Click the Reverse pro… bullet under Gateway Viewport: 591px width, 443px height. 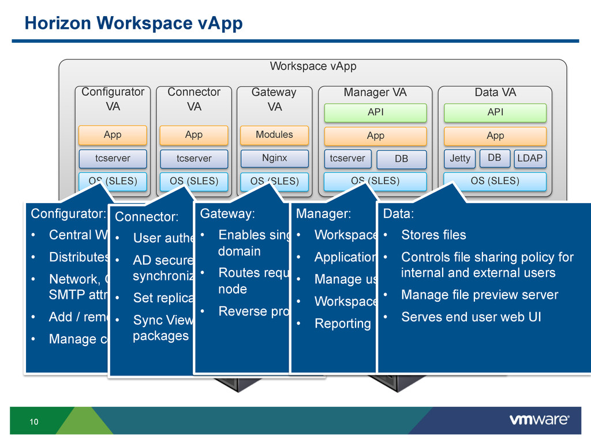[x=254, y=311]
